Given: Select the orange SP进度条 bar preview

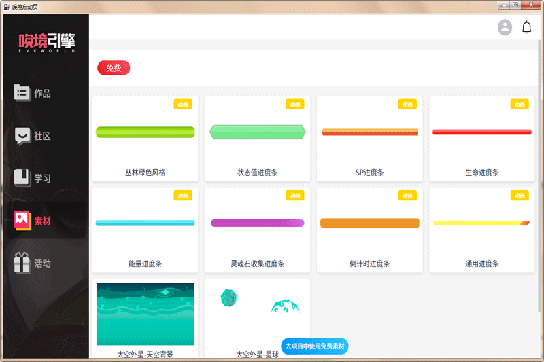Looking at the screenshot, I should [x=370, y=132].
